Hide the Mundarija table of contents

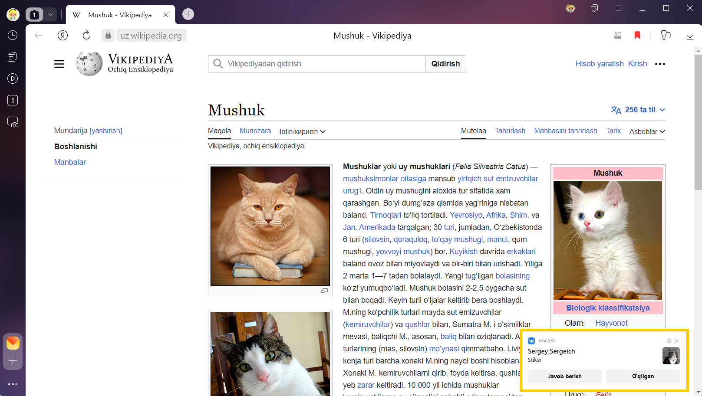pyautogui.click(x=106, y=131)
